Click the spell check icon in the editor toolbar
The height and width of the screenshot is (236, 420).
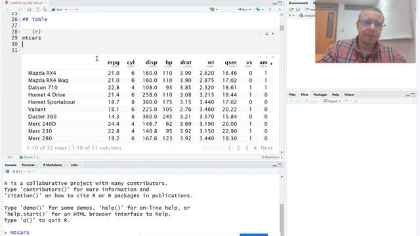click(x=37, y=10)
